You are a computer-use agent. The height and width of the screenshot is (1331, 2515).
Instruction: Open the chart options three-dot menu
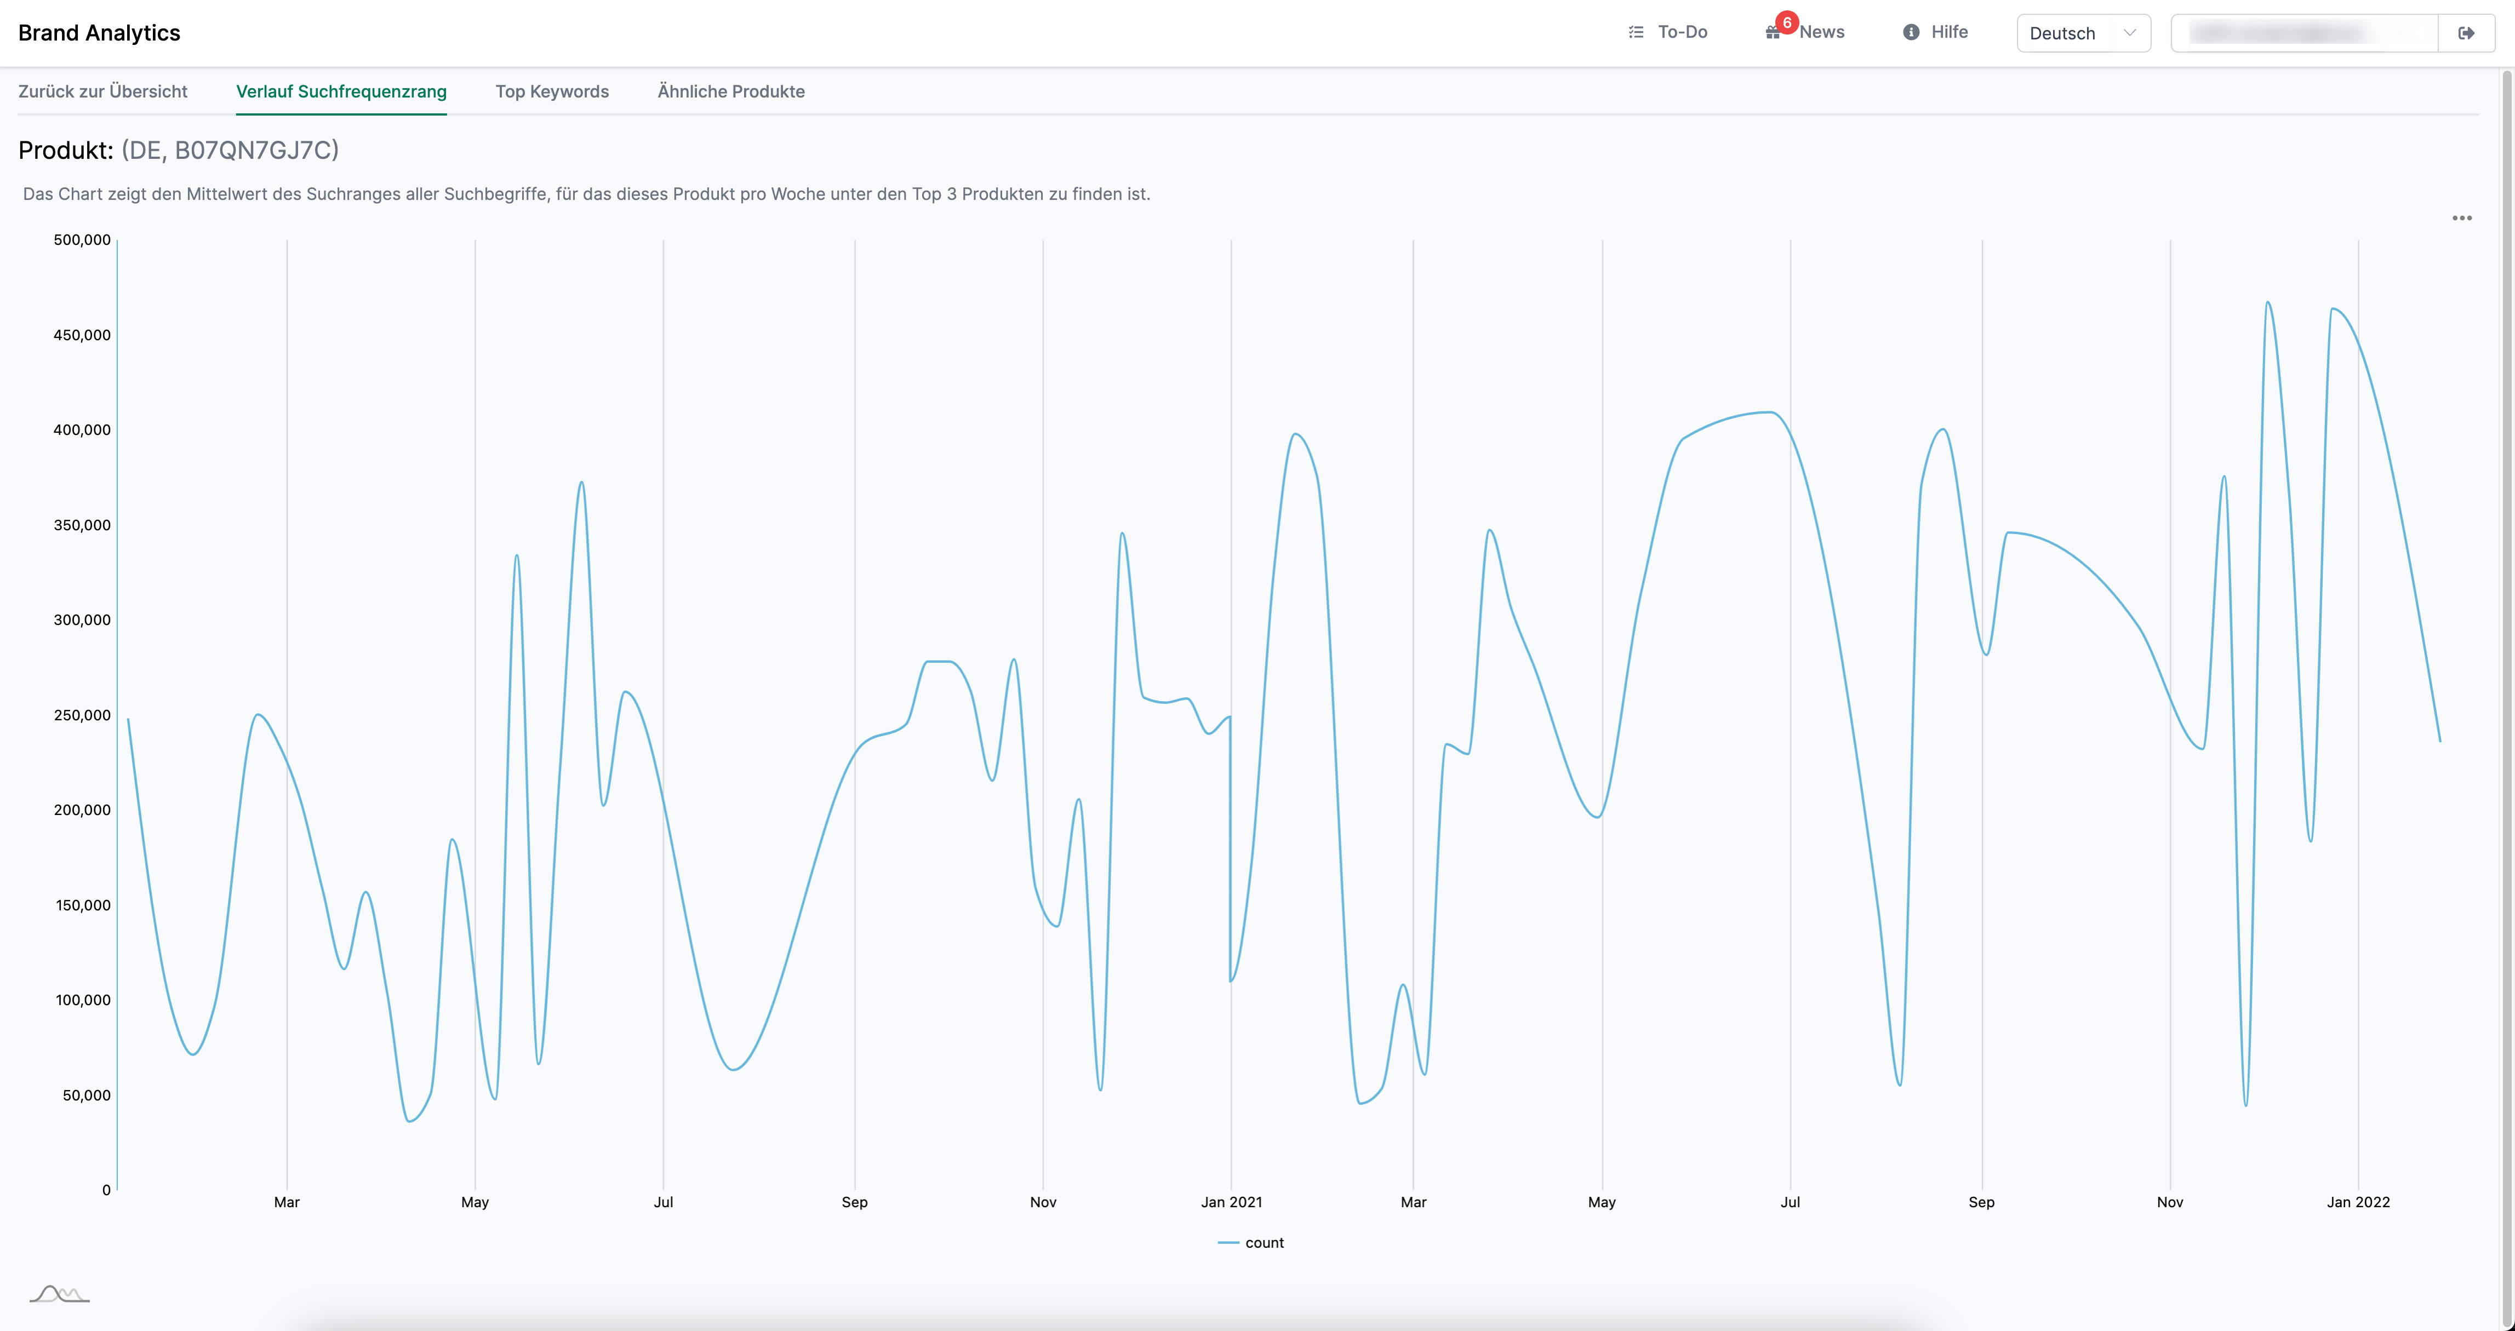(2462, 217)
